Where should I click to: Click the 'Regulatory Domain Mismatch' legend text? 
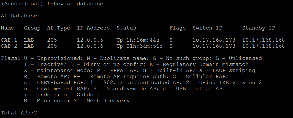205,64
